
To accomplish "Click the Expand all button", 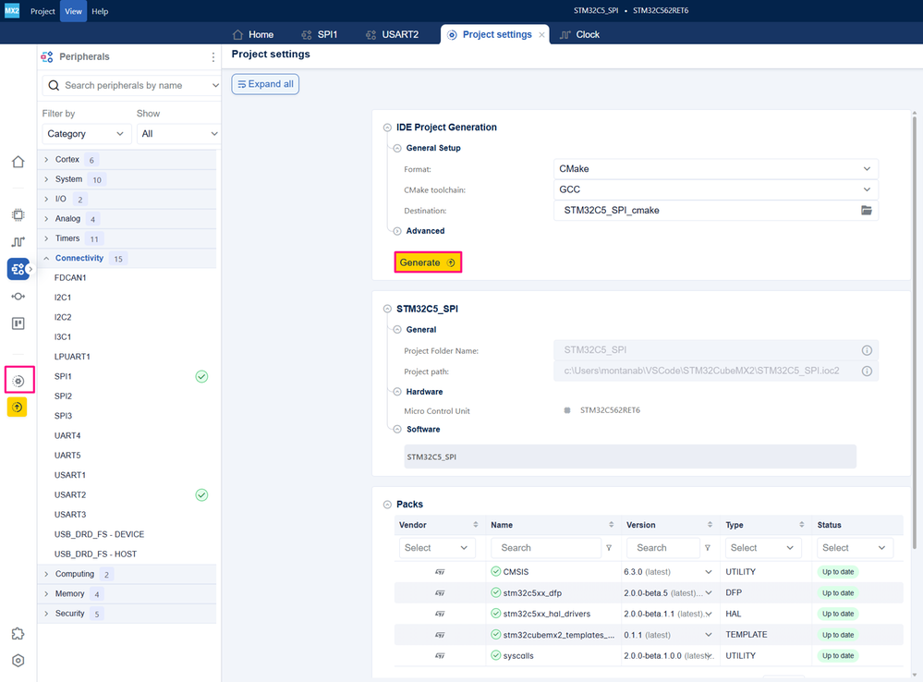I will 265,84.
